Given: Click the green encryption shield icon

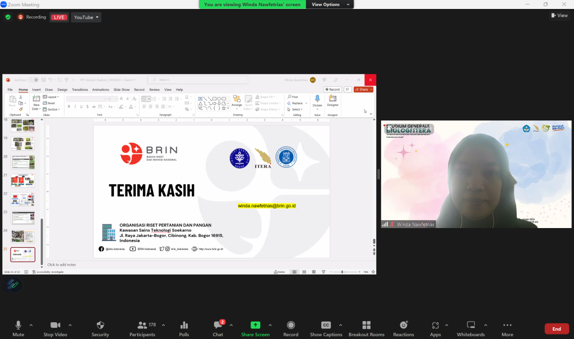Looking at the screenshot, I should [x=8, y=17].
